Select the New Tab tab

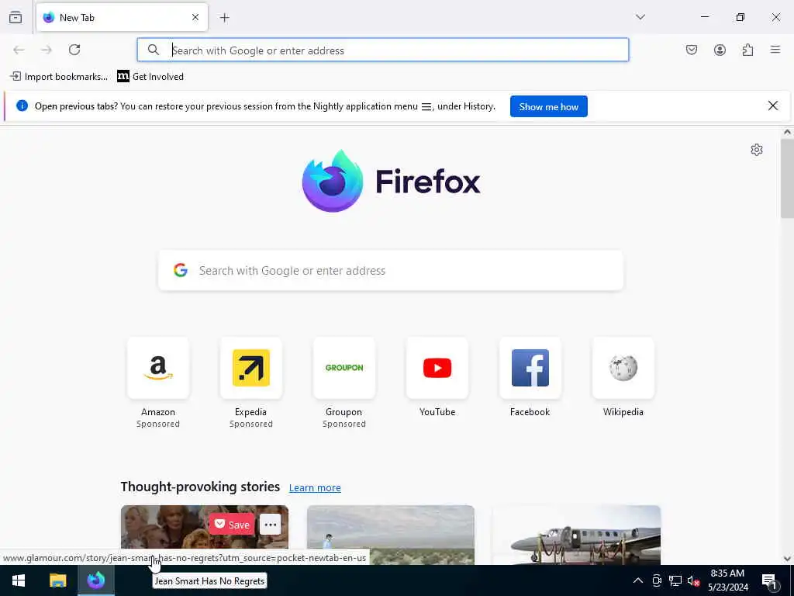coord(122,17)
